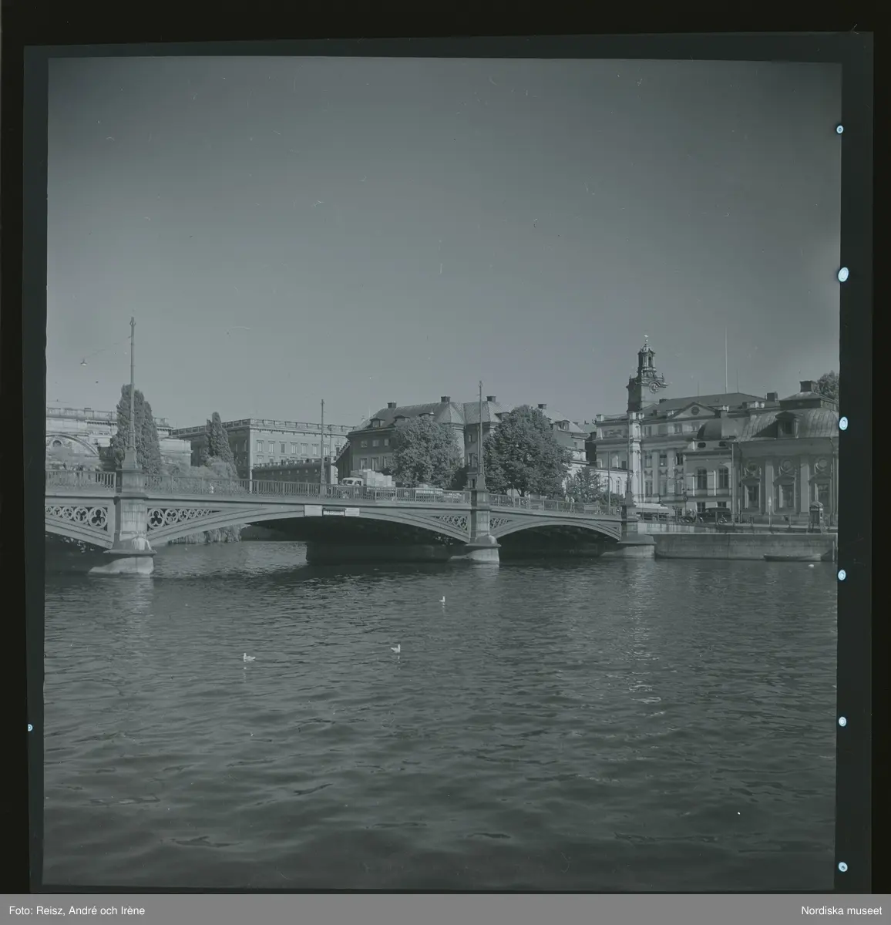This screenshot has height=925, width=891.
Task: Click the central bridge pier
Action: [x=482, y=538]
